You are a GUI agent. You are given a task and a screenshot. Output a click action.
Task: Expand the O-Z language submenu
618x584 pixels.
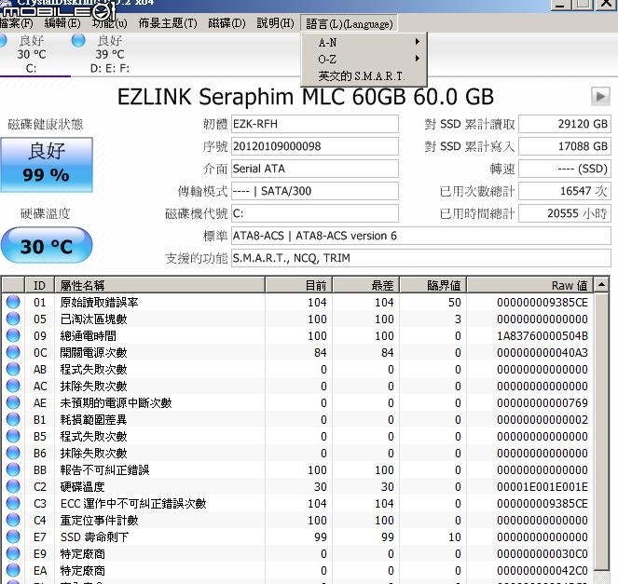(364, 59)
